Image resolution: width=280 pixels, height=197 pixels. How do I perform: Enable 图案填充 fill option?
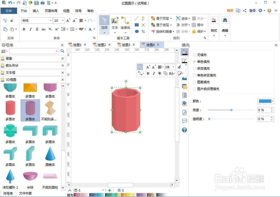click(x=194, y=82)
